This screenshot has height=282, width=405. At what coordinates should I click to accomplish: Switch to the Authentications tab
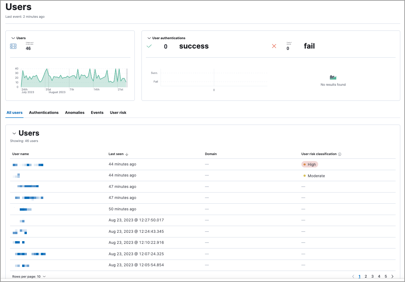click(44, 113)
